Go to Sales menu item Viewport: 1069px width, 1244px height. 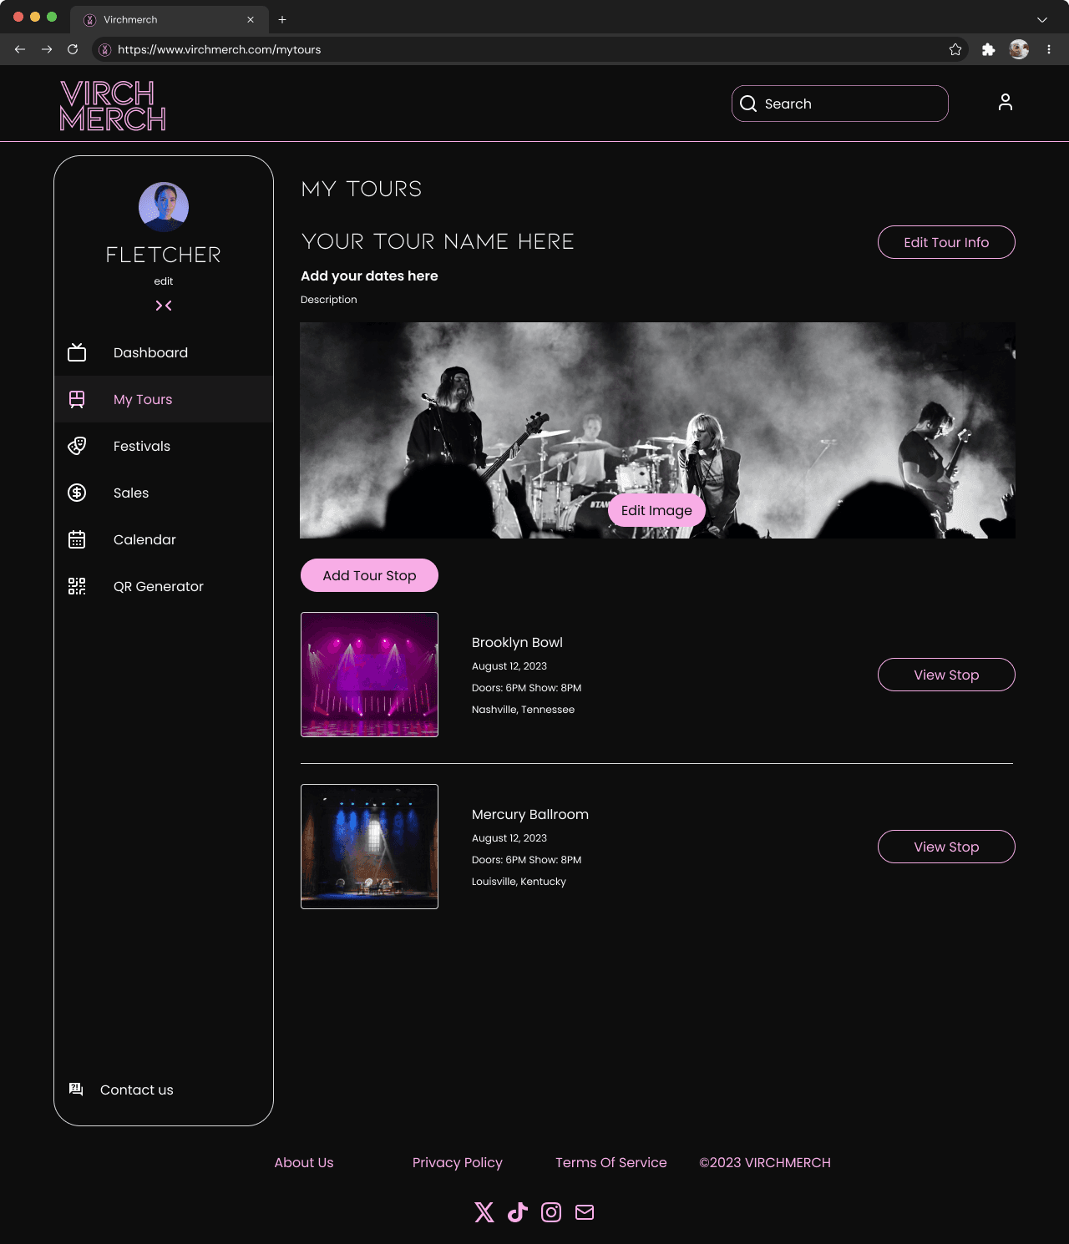tap(164, 493)
